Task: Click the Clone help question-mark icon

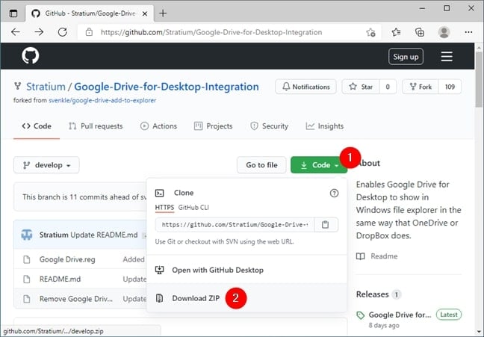Action: pos(334,193)
